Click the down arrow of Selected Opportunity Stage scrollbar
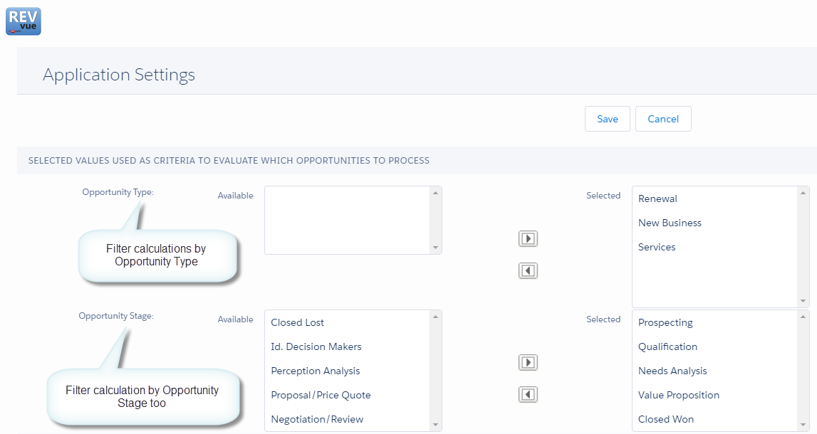The image size is (817, 434). 803,425
